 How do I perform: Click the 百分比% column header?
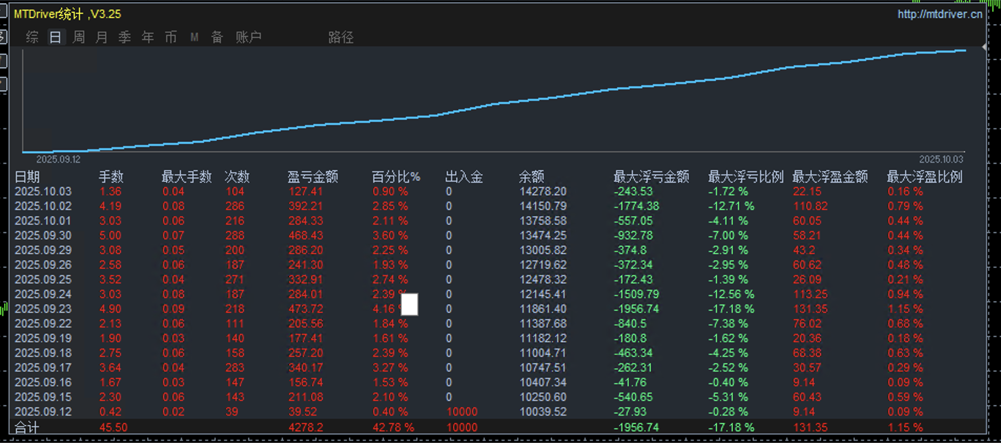(396, 177)
